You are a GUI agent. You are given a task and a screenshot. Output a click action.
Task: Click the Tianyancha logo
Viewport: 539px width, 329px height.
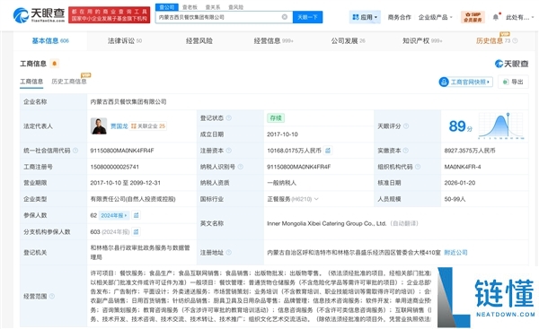pyautogui.click(x=39, y=14)
